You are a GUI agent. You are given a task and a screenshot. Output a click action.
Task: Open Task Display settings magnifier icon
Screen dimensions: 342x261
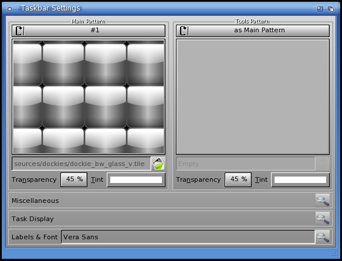click(323, 219)
